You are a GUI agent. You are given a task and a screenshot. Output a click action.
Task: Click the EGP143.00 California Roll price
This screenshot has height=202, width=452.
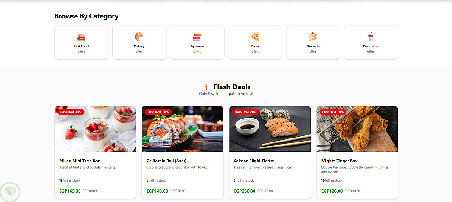(x=157, y=191)
